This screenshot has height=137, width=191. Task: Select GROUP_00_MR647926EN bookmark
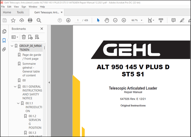[x=30, y=48]
